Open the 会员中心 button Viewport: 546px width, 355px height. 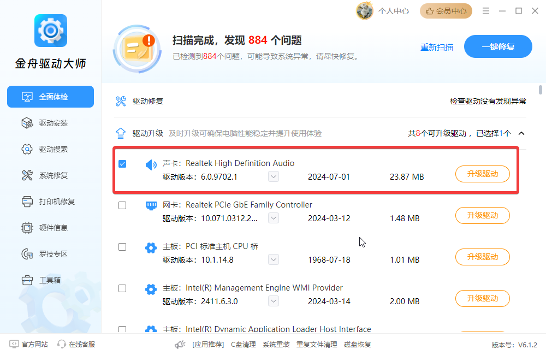click(x=446, y=11)
